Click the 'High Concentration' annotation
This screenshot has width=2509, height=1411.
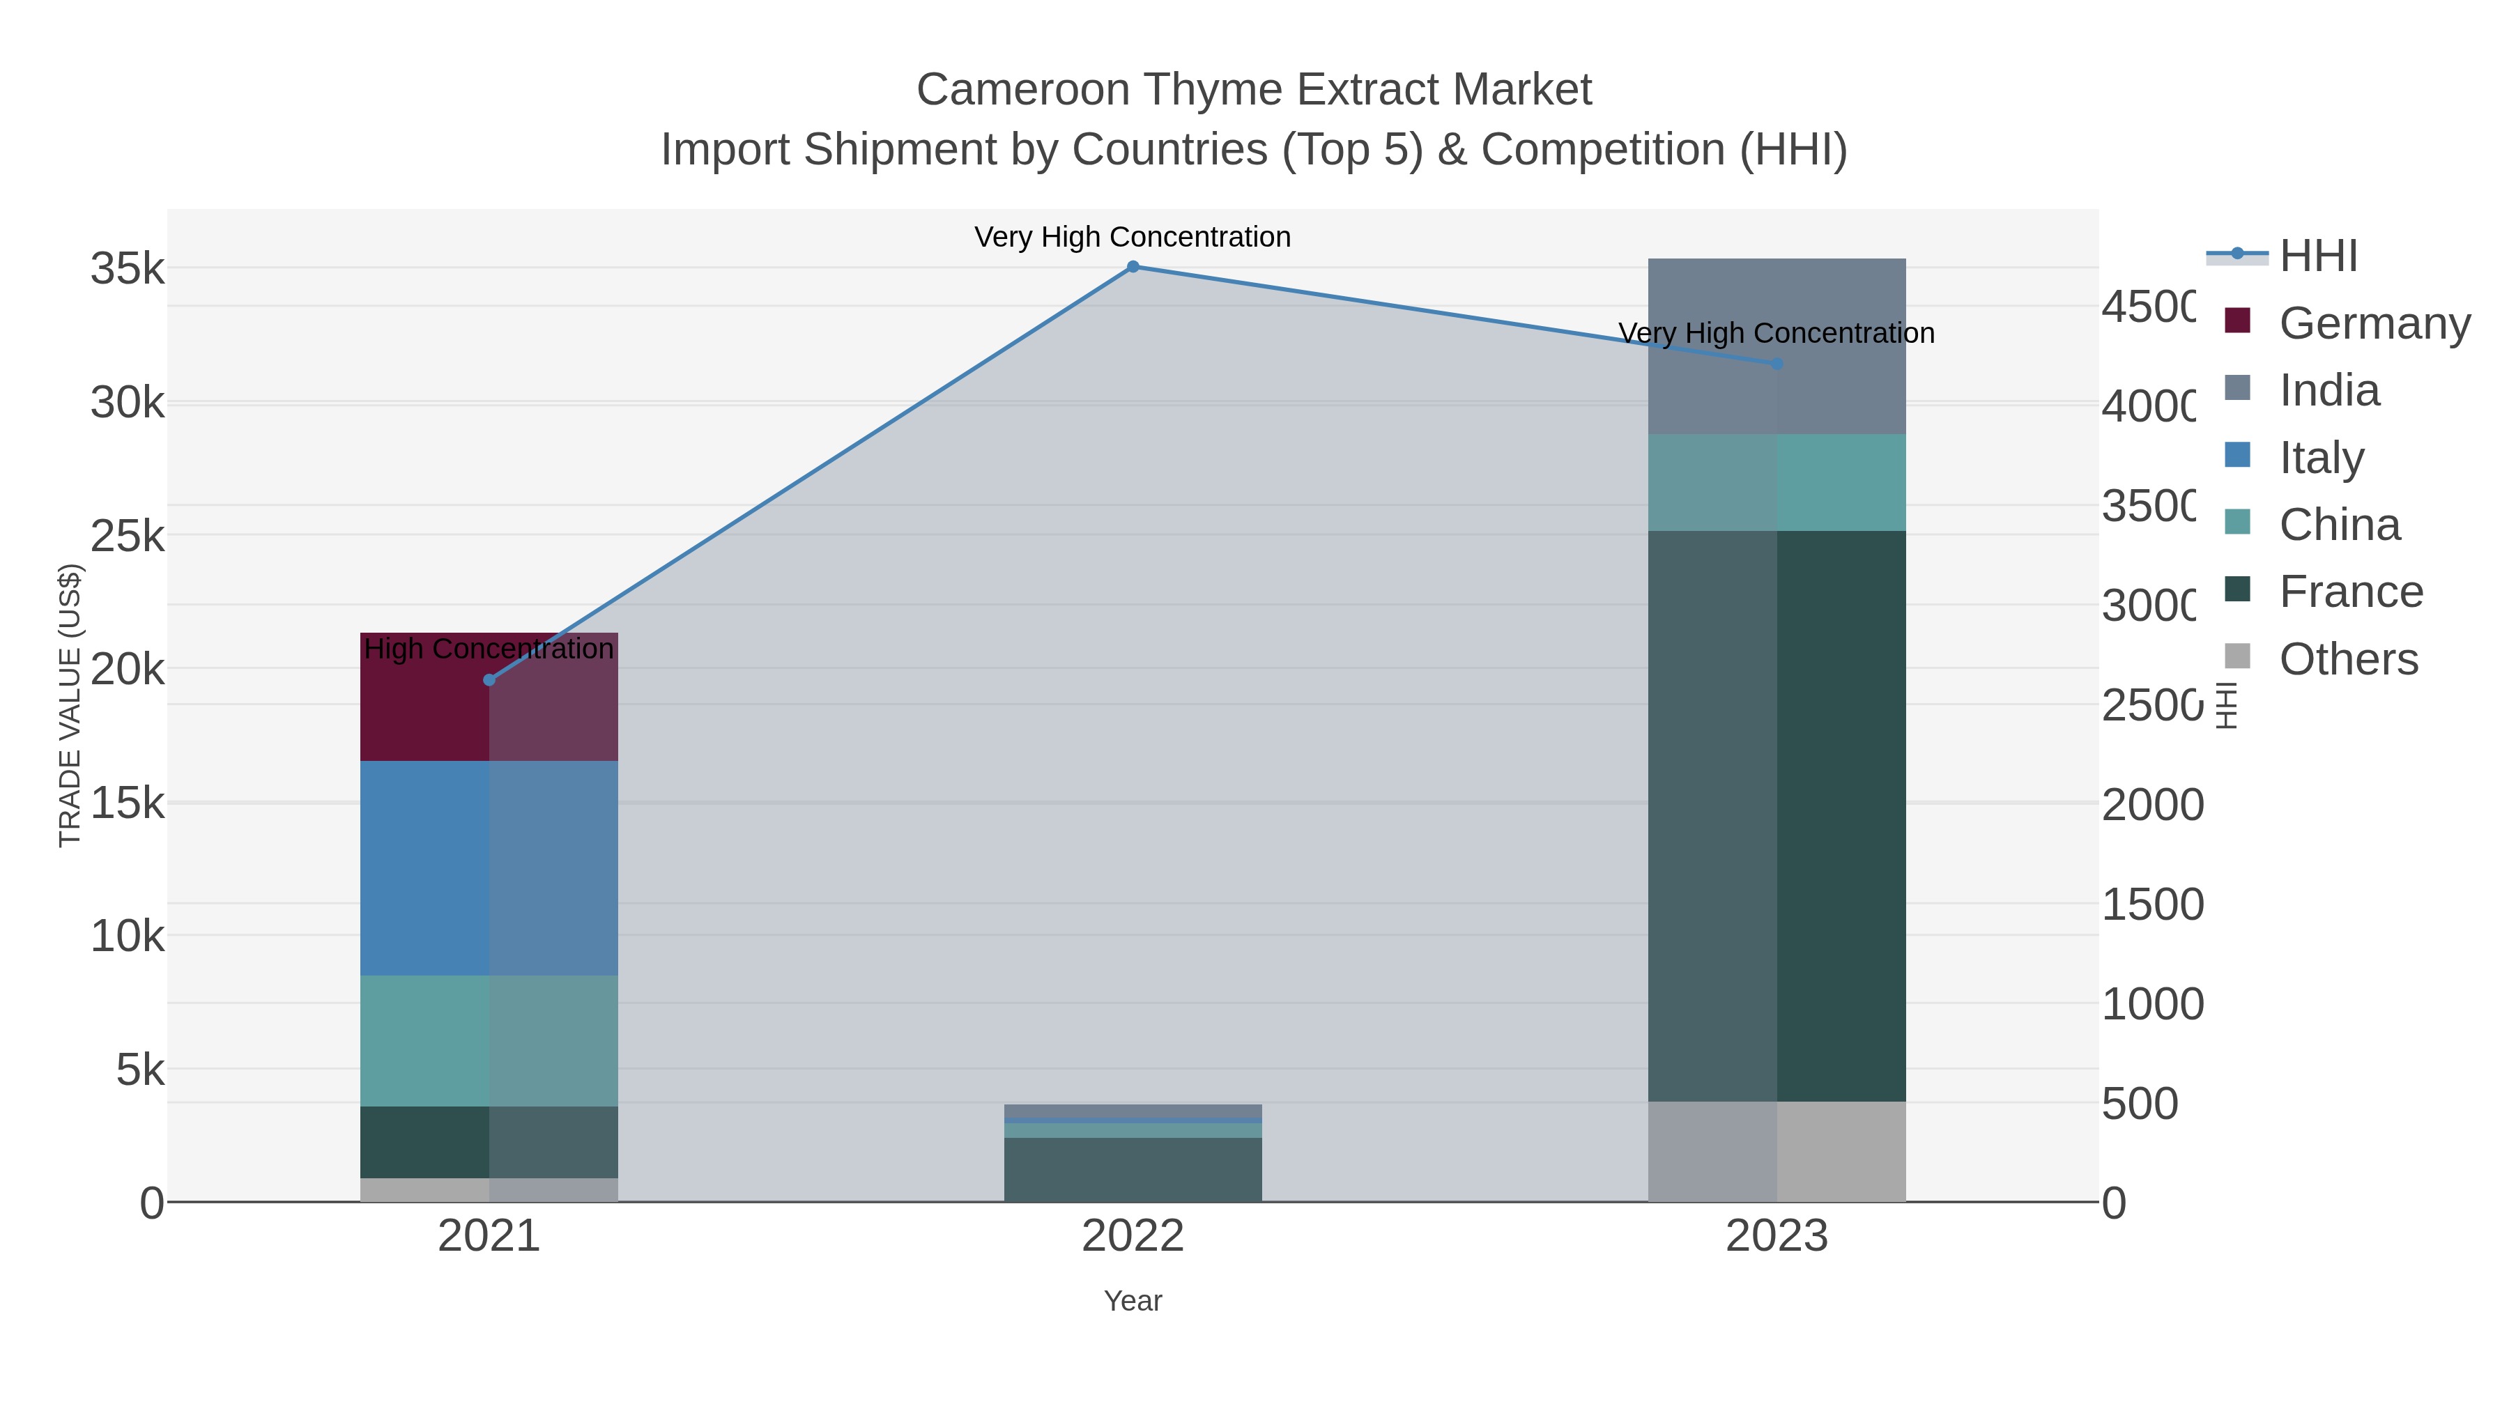click(x=489, y=649)
